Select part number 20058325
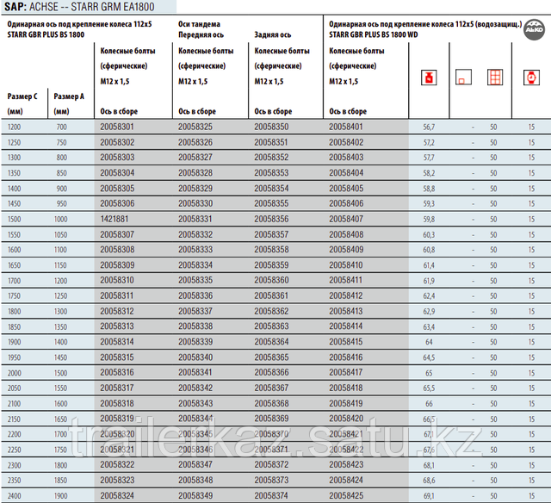Image resolution: width=551 pixels, height=503 pixels. [195, 127]
